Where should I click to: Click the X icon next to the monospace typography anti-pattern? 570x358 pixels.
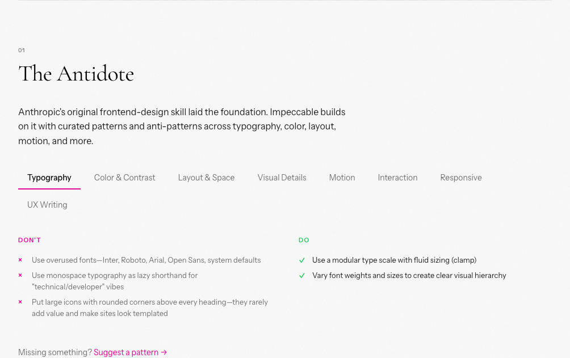point(20,275)
